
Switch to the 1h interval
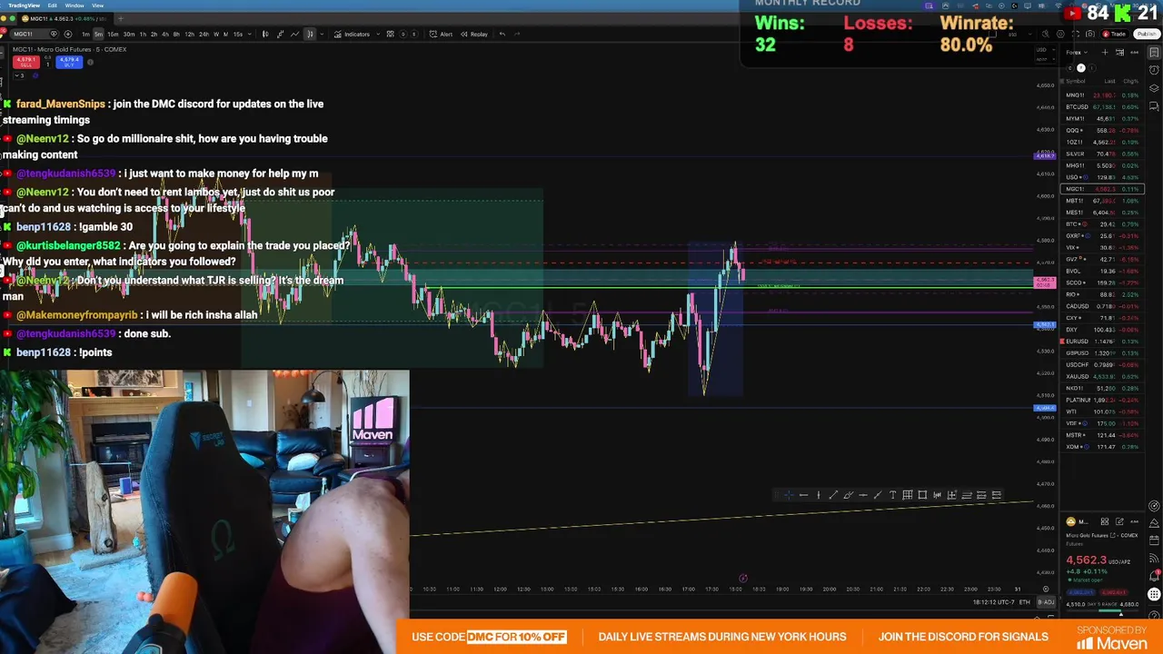coord(143,35)
